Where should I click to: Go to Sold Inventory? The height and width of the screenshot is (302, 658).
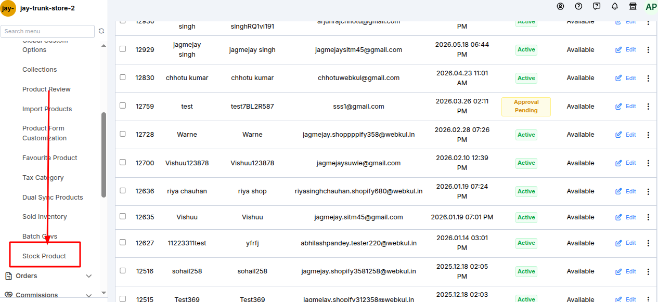coord(44,217)
